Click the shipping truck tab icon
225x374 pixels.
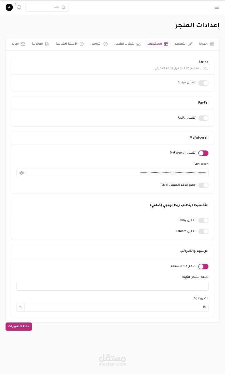[138, 44]
